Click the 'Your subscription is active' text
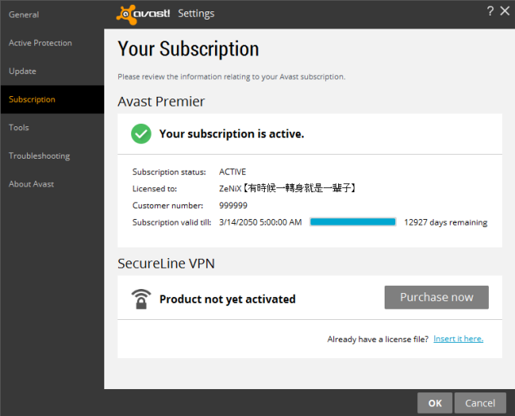 click(x=231, y=134)
